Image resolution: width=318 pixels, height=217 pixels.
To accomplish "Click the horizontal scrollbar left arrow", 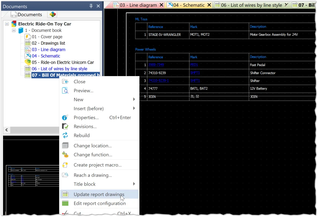I will [x=6, y=130].
